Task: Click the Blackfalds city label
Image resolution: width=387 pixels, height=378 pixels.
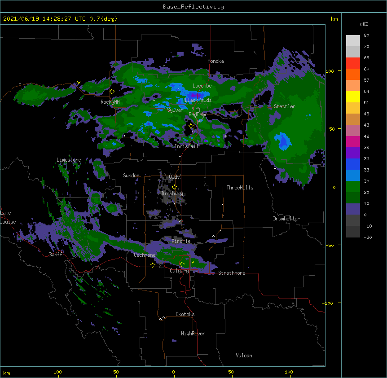Action: tap(198, 100)
